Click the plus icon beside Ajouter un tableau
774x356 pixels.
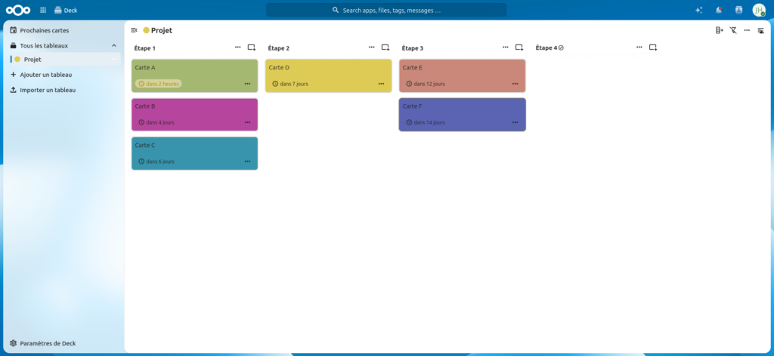pos(14,75)
